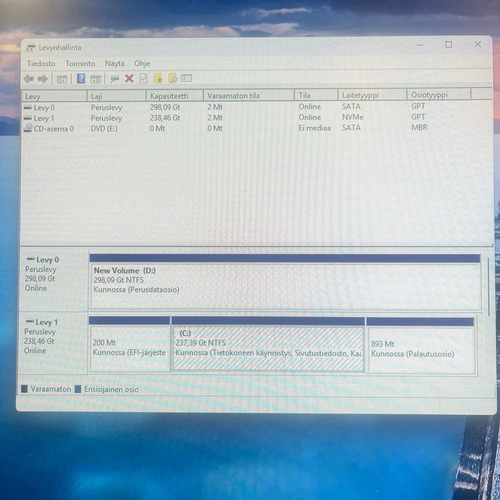The image size is (500, 500).
Task: Sort by the Kapasiteetti column header
Action: [175, 96]
